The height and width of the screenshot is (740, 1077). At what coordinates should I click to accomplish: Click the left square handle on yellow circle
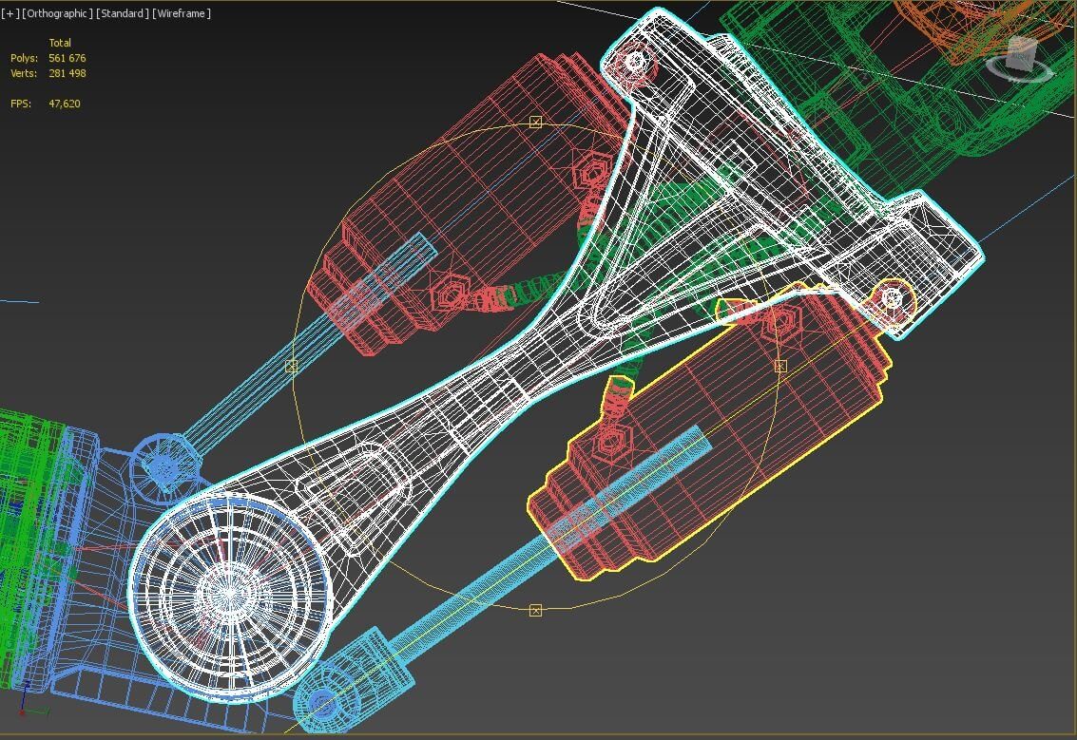tap(291, 366)
